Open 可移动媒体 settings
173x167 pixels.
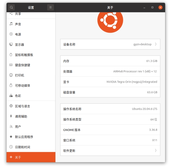31,86
